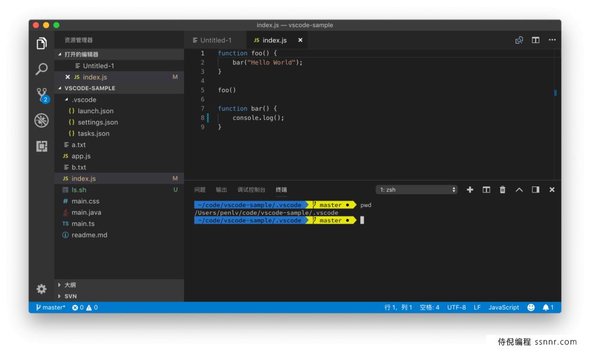Image resolution: width=590 pixels, height=351 pixels.
Task: Click the master* branch indicator
Action: [50, 307]
